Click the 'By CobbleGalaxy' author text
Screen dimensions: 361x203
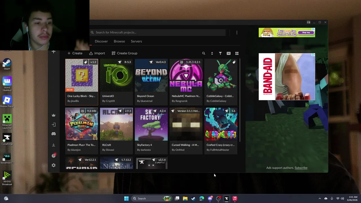click(x=216, y=101)
